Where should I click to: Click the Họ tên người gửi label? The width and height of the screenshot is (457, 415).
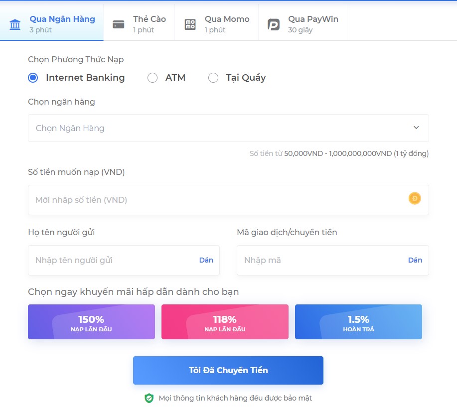pos(61,232)
